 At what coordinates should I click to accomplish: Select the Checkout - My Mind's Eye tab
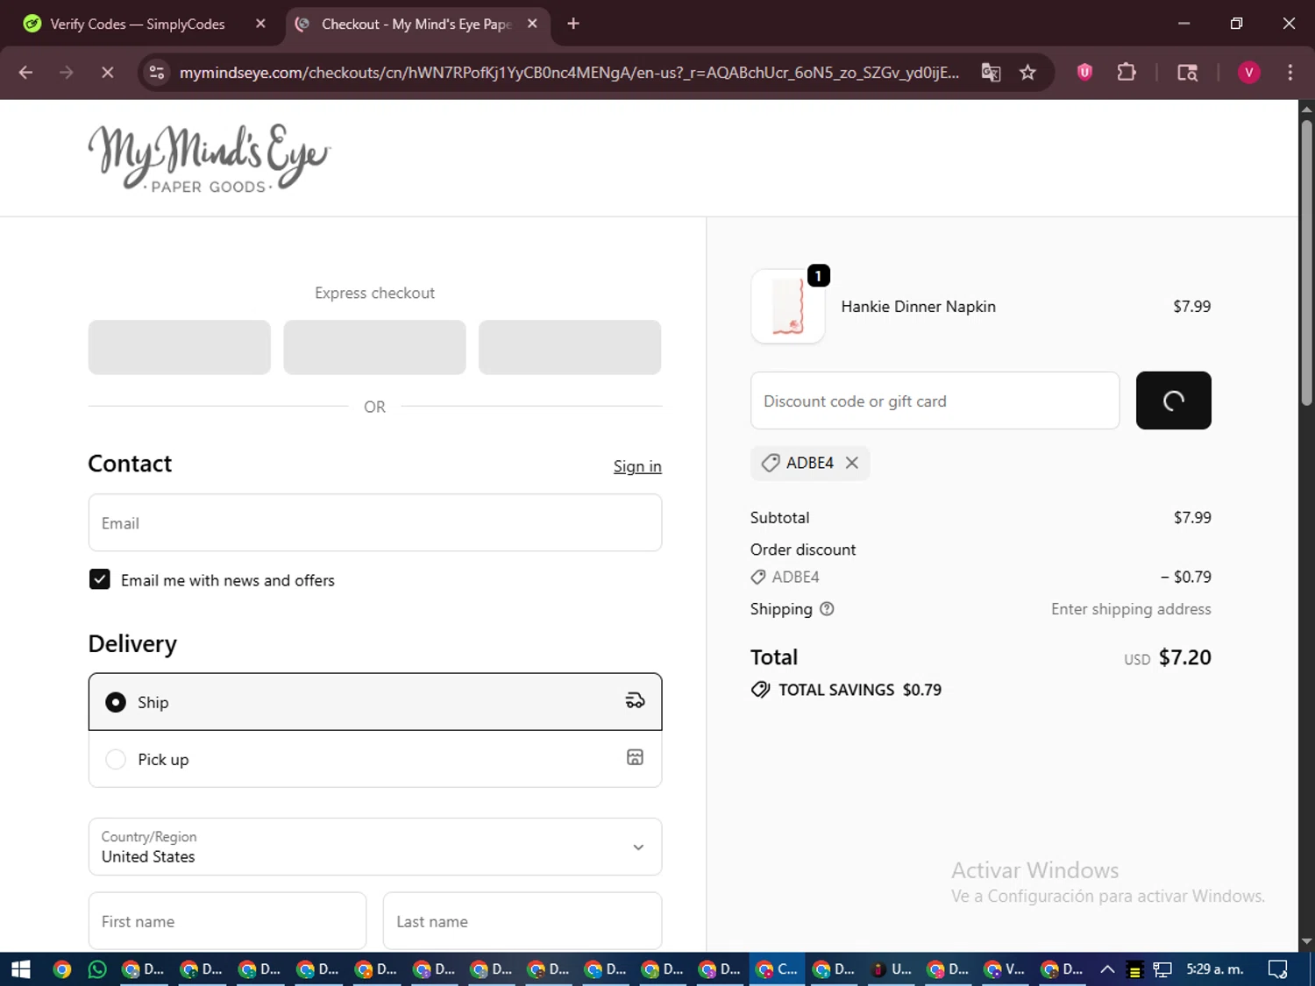pos(416,24)
